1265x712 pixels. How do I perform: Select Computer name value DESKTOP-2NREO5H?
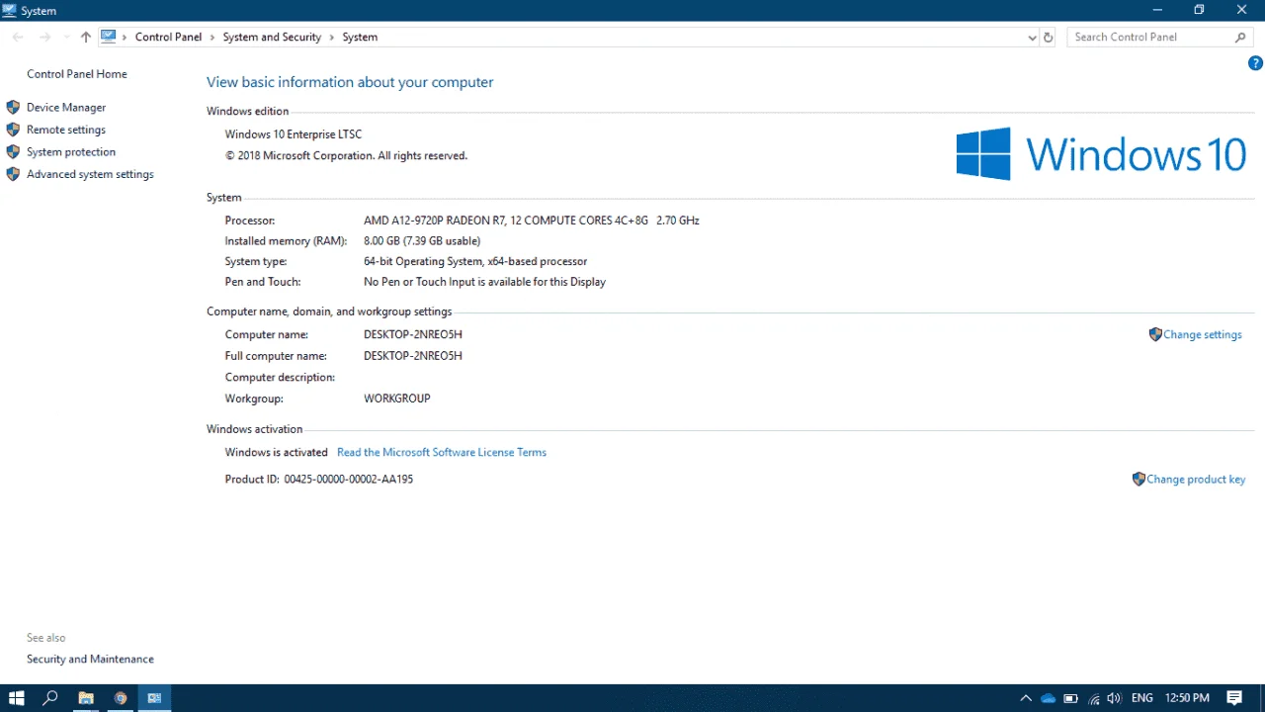coord(413,334)
